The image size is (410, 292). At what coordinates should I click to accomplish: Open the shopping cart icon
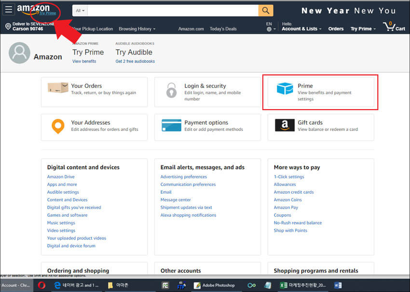click(394, 26)
